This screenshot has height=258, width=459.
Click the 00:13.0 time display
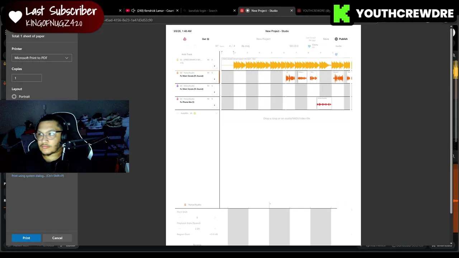pos(294,46)
